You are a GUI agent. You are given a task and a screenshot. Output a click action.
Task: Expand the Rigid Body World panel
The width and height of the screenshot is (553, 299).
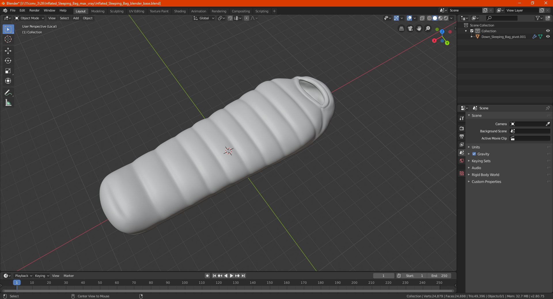pos(485,175)
